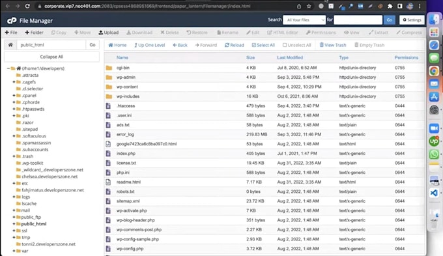Expand the .cphorde tree folder

coord(14,102)
